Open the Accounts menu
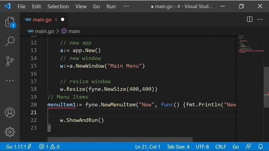The height and width of the screenshot is (151, 269). [x=10, y=112]
